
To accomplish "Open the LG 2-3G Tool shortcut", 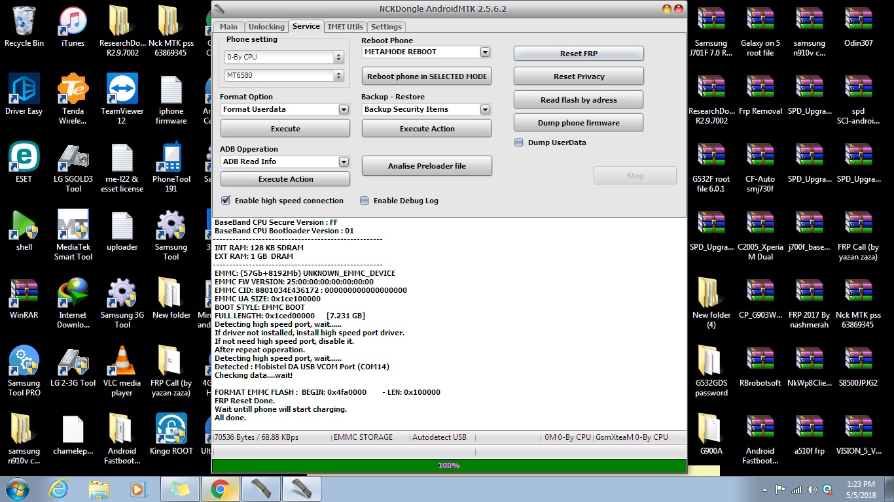I will click(73, 367).
